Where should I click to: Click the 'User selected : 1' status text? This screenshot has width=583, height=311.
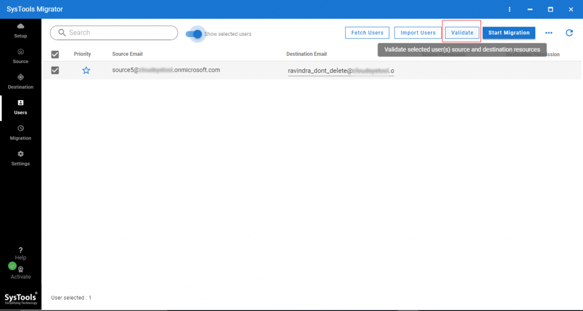[71, 298]
